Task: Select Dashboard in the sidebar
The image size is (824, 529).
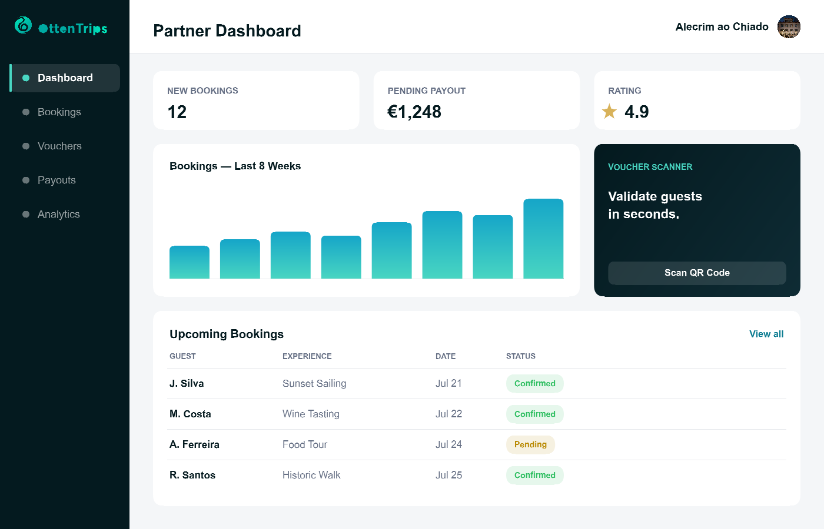Action: (65, 78)
